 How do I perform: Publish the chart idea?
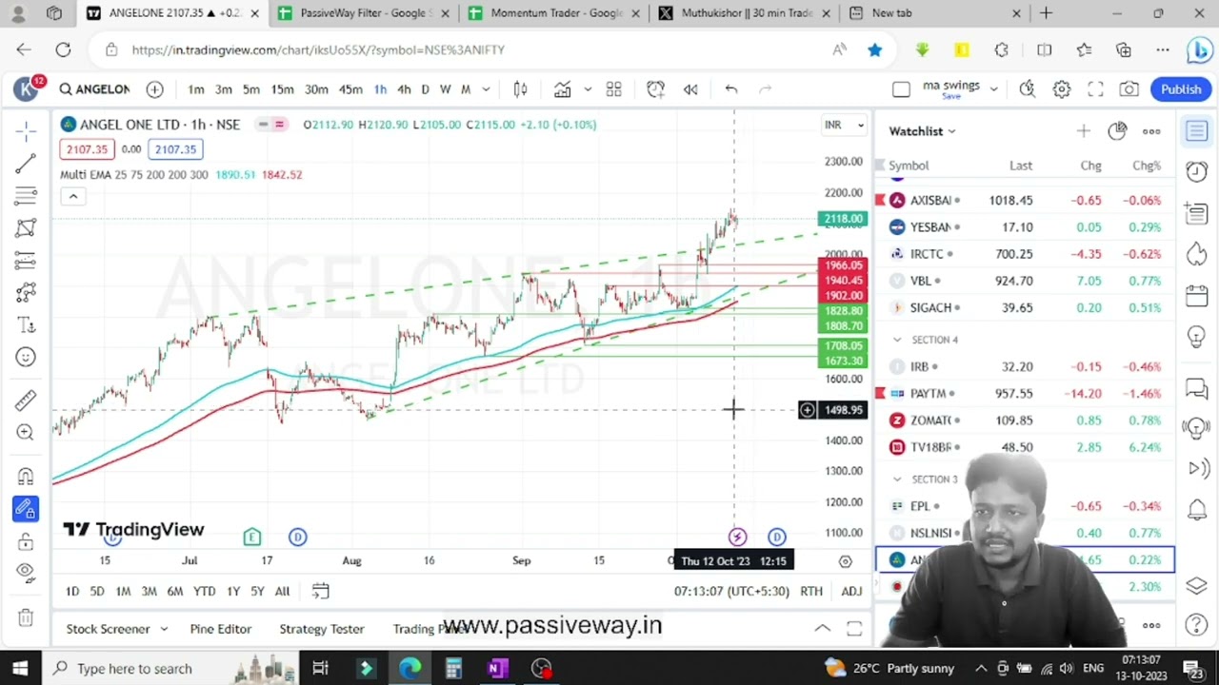1181,89
